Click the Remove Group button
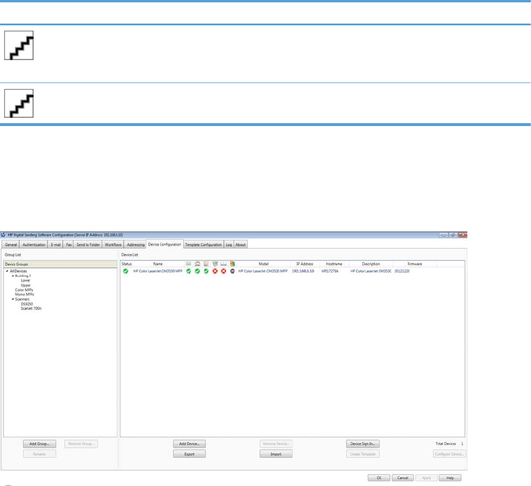 [81, 444]
